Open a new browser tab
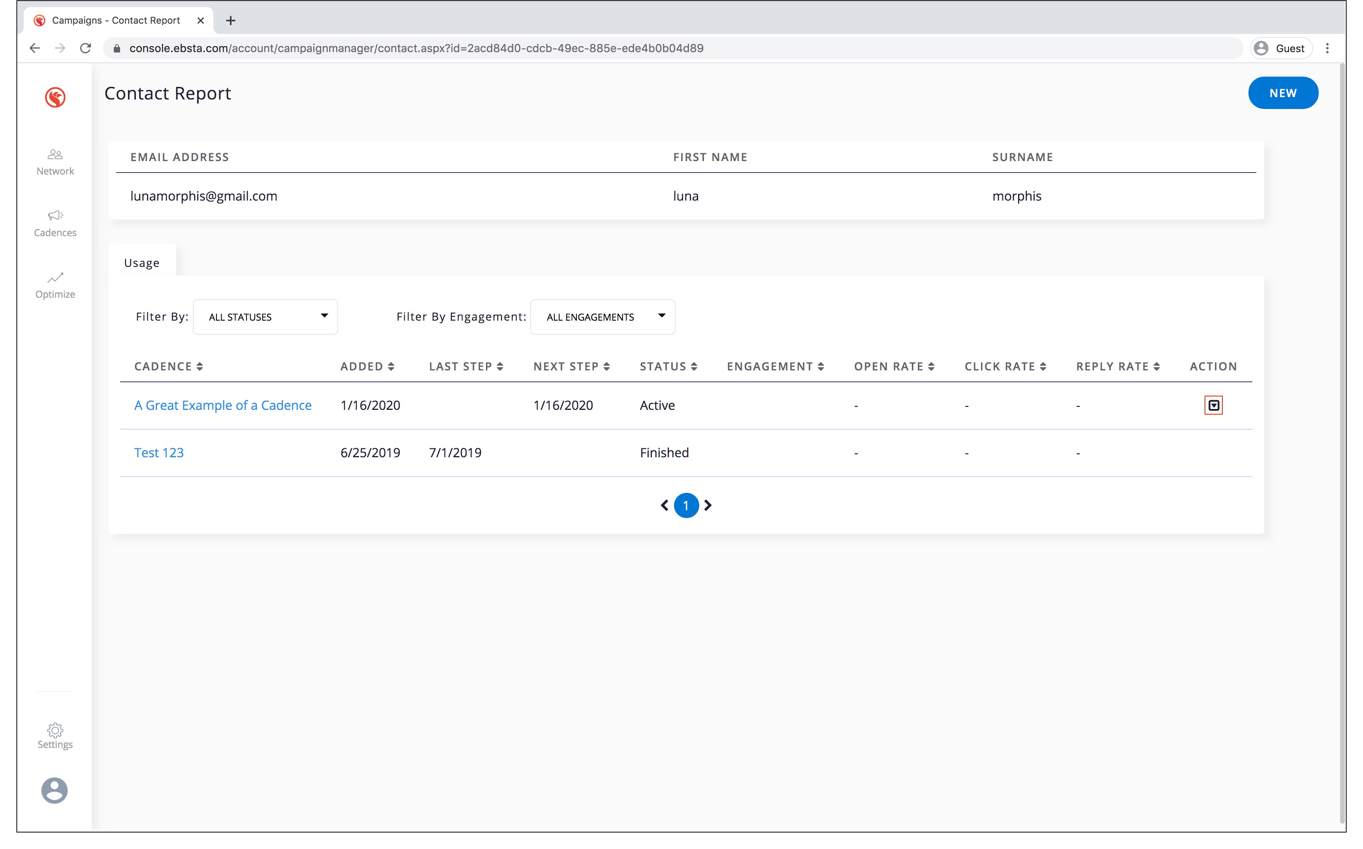The width and height of the screenshot is (1363, 849). (x=230, y=21)
